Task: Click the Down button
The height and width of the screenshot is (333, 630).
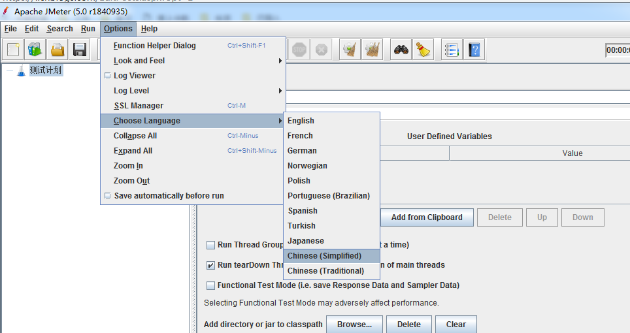Action: point(582,217)
